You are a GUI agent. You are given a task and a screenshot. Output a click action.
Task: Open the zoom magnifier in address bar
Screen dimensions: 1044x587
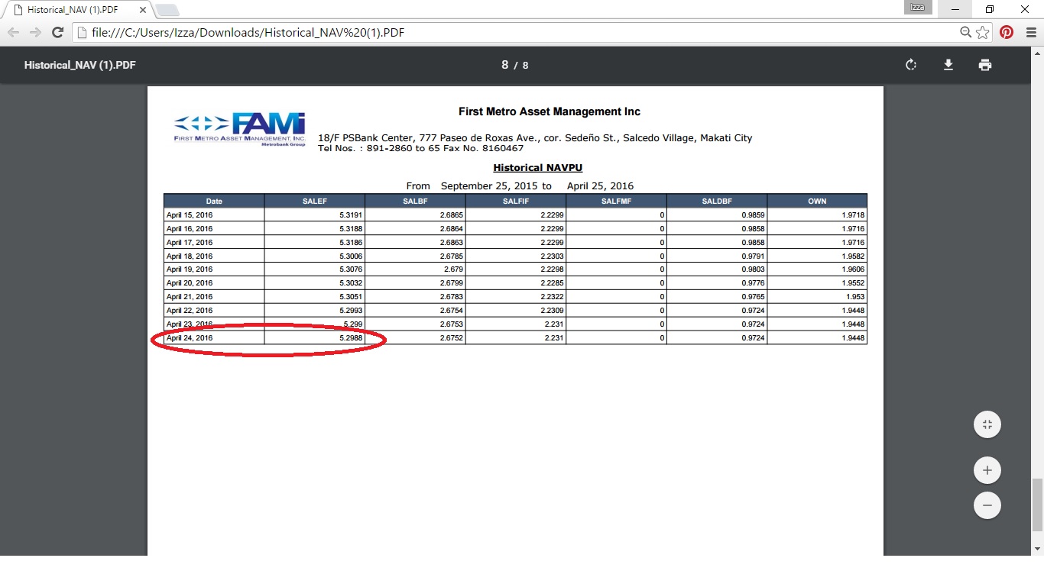coord(966,32)
